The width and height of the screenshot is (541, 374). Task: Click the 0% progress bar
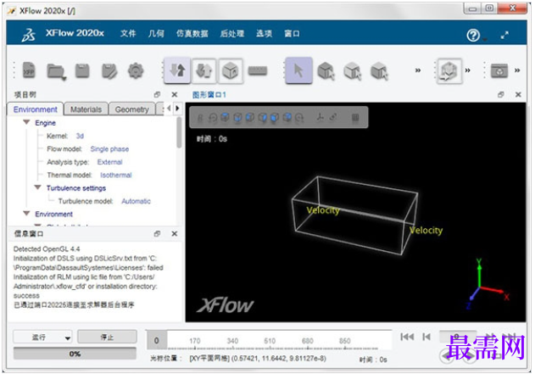(75, 354)
